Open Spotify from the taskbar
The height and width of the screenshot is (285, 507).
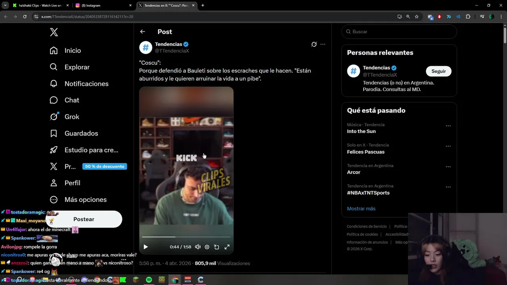coord(149,280)
